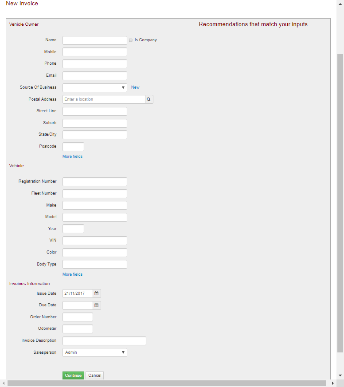Click More fields under Vehicle Owner postcode

pos(72,156)
